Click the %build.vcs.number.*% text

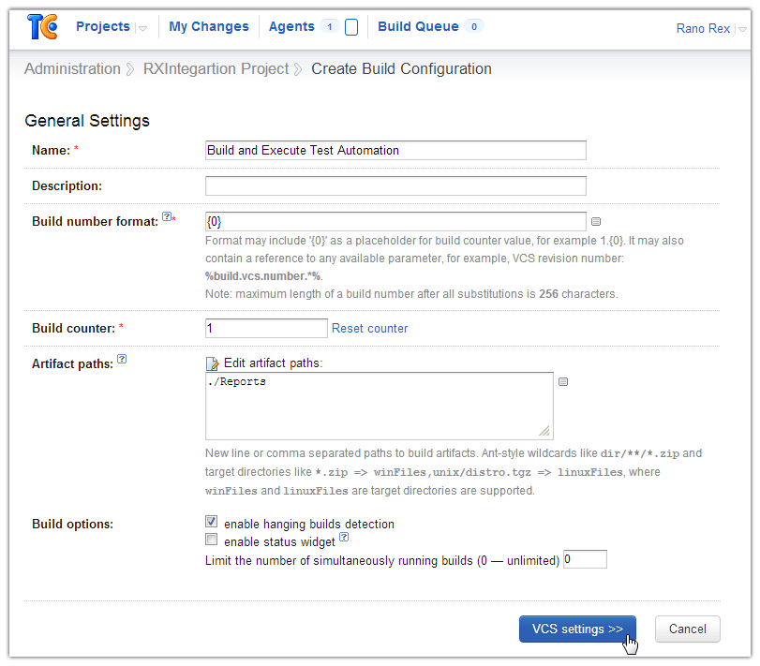263,276
